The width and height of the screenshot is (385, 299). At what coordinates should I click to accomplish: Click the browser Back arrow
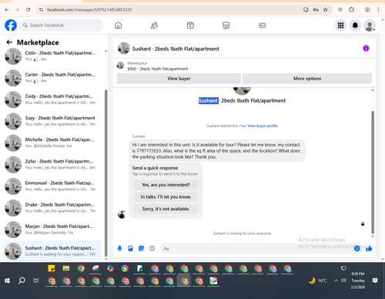[x=7, y=10]
